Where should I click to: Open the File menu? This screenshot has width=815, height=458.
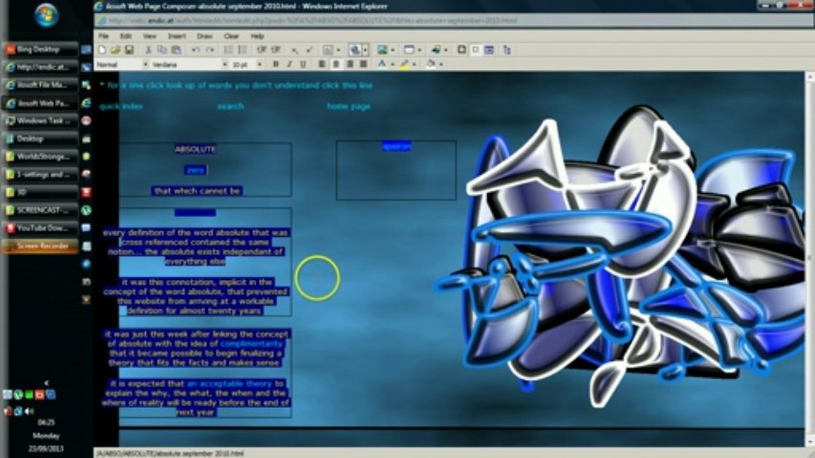click(103, 36)
